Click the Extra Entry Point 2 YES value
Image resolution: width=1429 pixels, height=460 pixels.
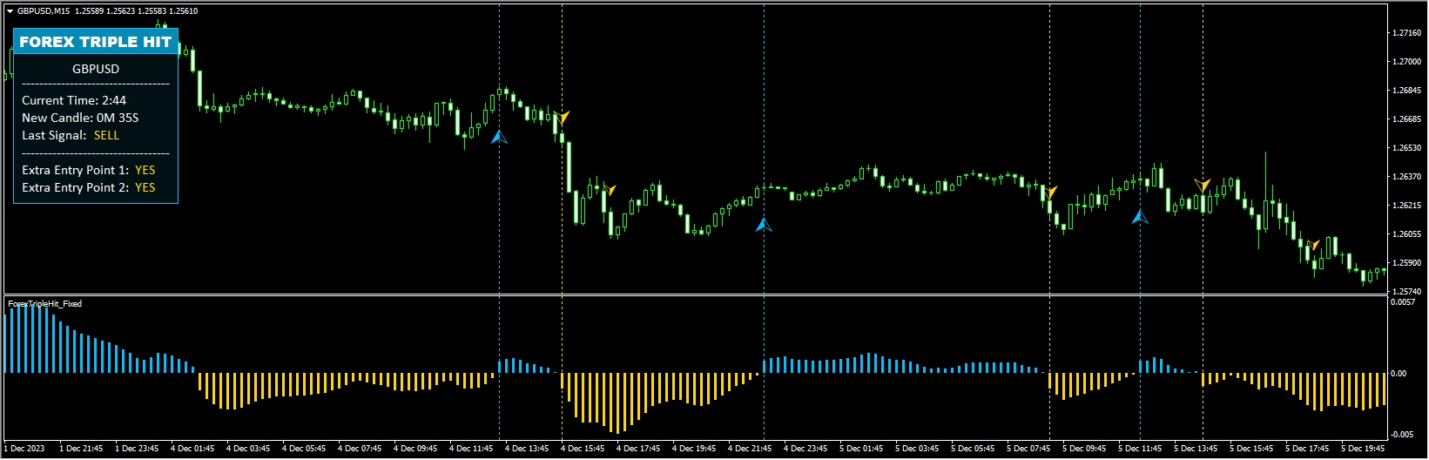click(145, 187)
